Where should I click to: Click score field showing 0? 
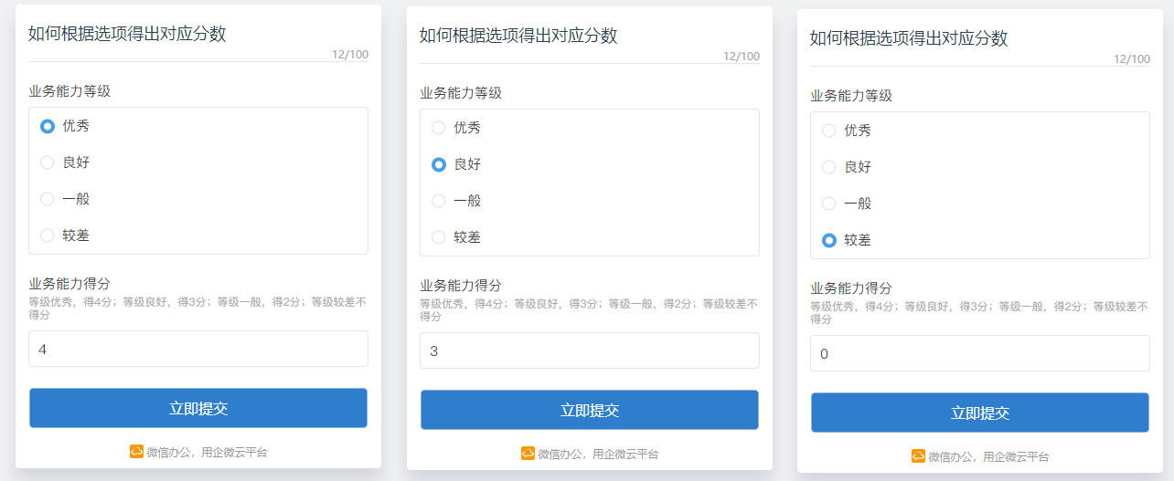coord(980,353)
